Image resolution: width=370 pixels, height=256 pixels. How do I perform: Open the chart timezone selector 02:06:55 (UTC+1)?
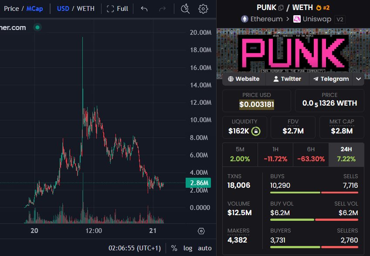click(135, 248)
